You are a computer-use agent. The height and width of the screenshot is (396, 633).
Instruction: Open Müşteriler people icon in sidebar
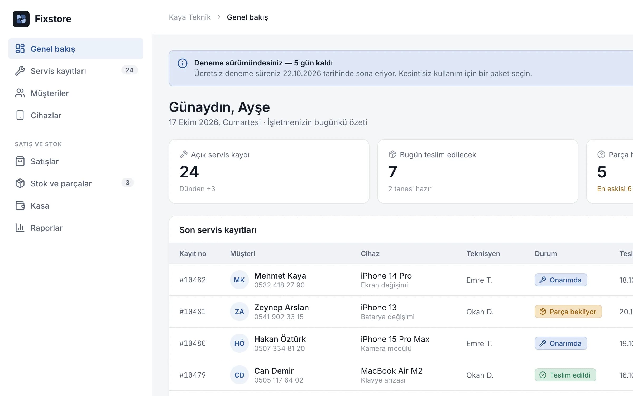[x=20, y=93]
